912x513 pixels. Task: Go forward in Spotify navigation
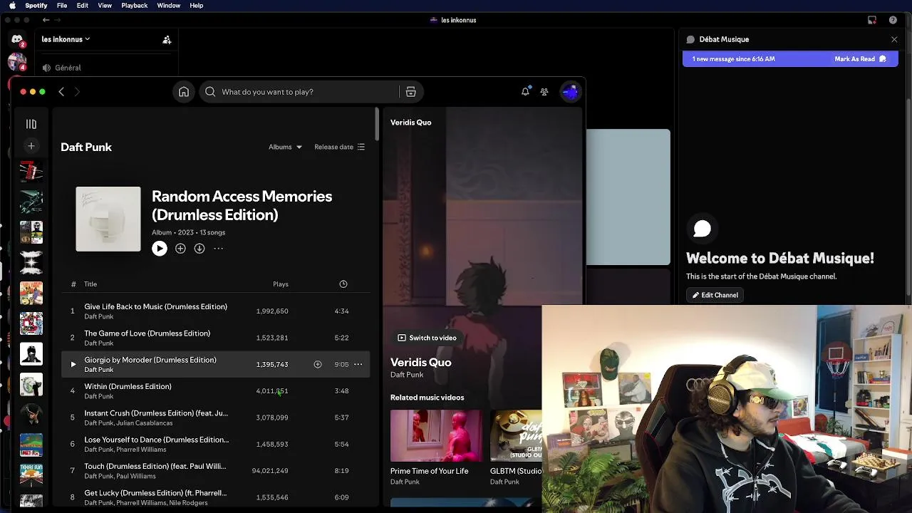click(x=78, y=92)
